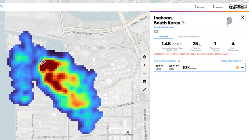The image size is (249, 140).
Task: Click the locate/recenter map icon
Action: [144, 57]
